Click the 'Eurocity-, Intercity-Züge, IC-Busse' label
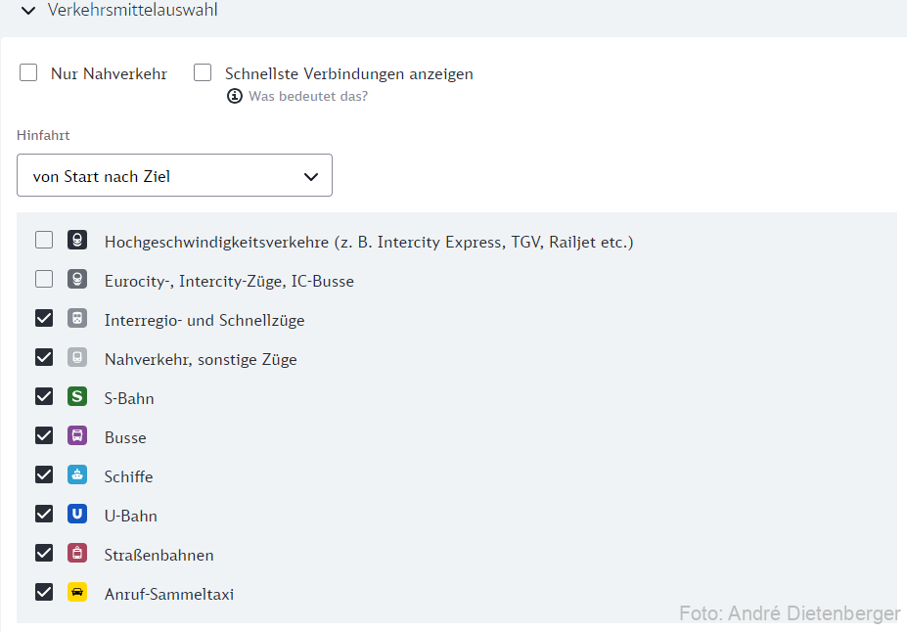907x632 pixels. pos(229,281)
